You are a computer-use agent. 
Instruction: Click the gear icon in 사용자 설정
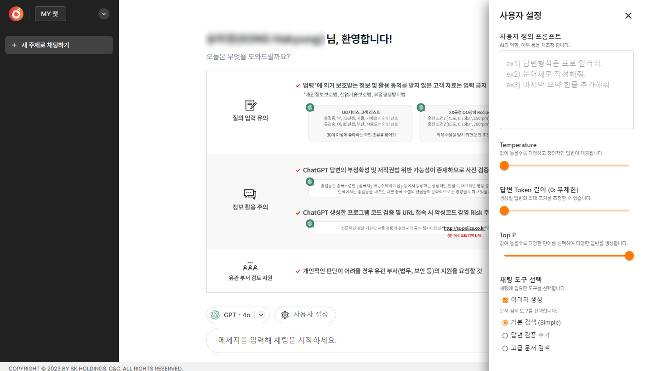[285, 315]
